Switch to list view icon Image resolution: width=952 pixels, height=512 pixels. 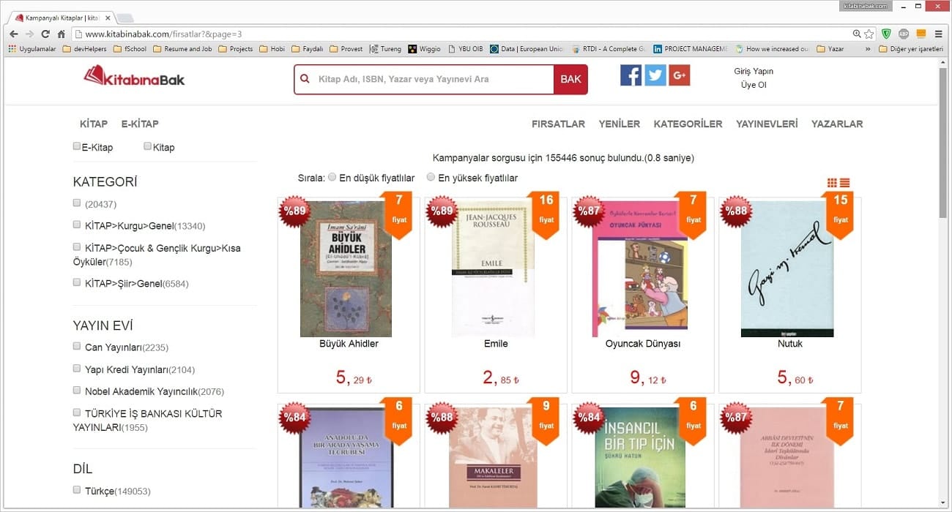pyautogui.click(x=845, y=183)
